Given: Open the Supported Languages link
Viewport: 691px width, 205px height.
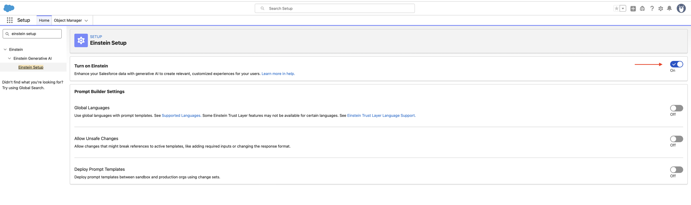Looking at the screenshot, I should 181,116.
